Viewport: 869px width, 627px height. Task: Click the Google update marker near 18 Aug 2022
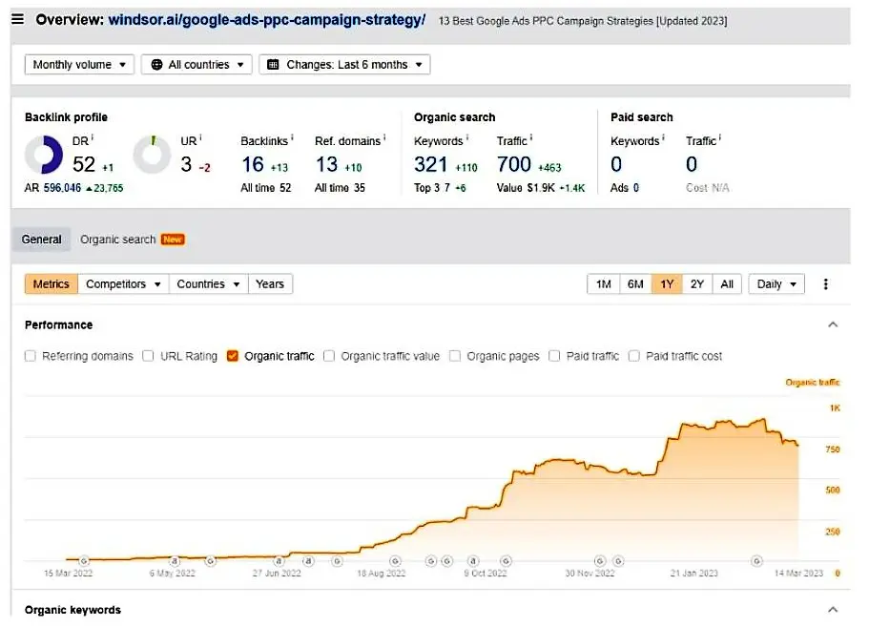[395, 561]
